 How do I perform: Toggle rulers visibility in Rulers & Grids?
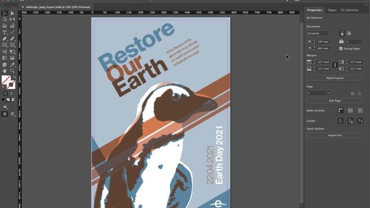tap(341, 110)
